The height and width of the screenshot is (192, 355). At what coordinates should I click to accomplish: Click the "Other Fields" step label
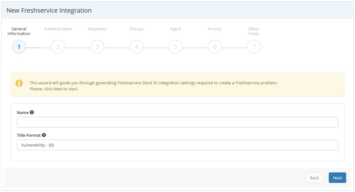[254, 31]
